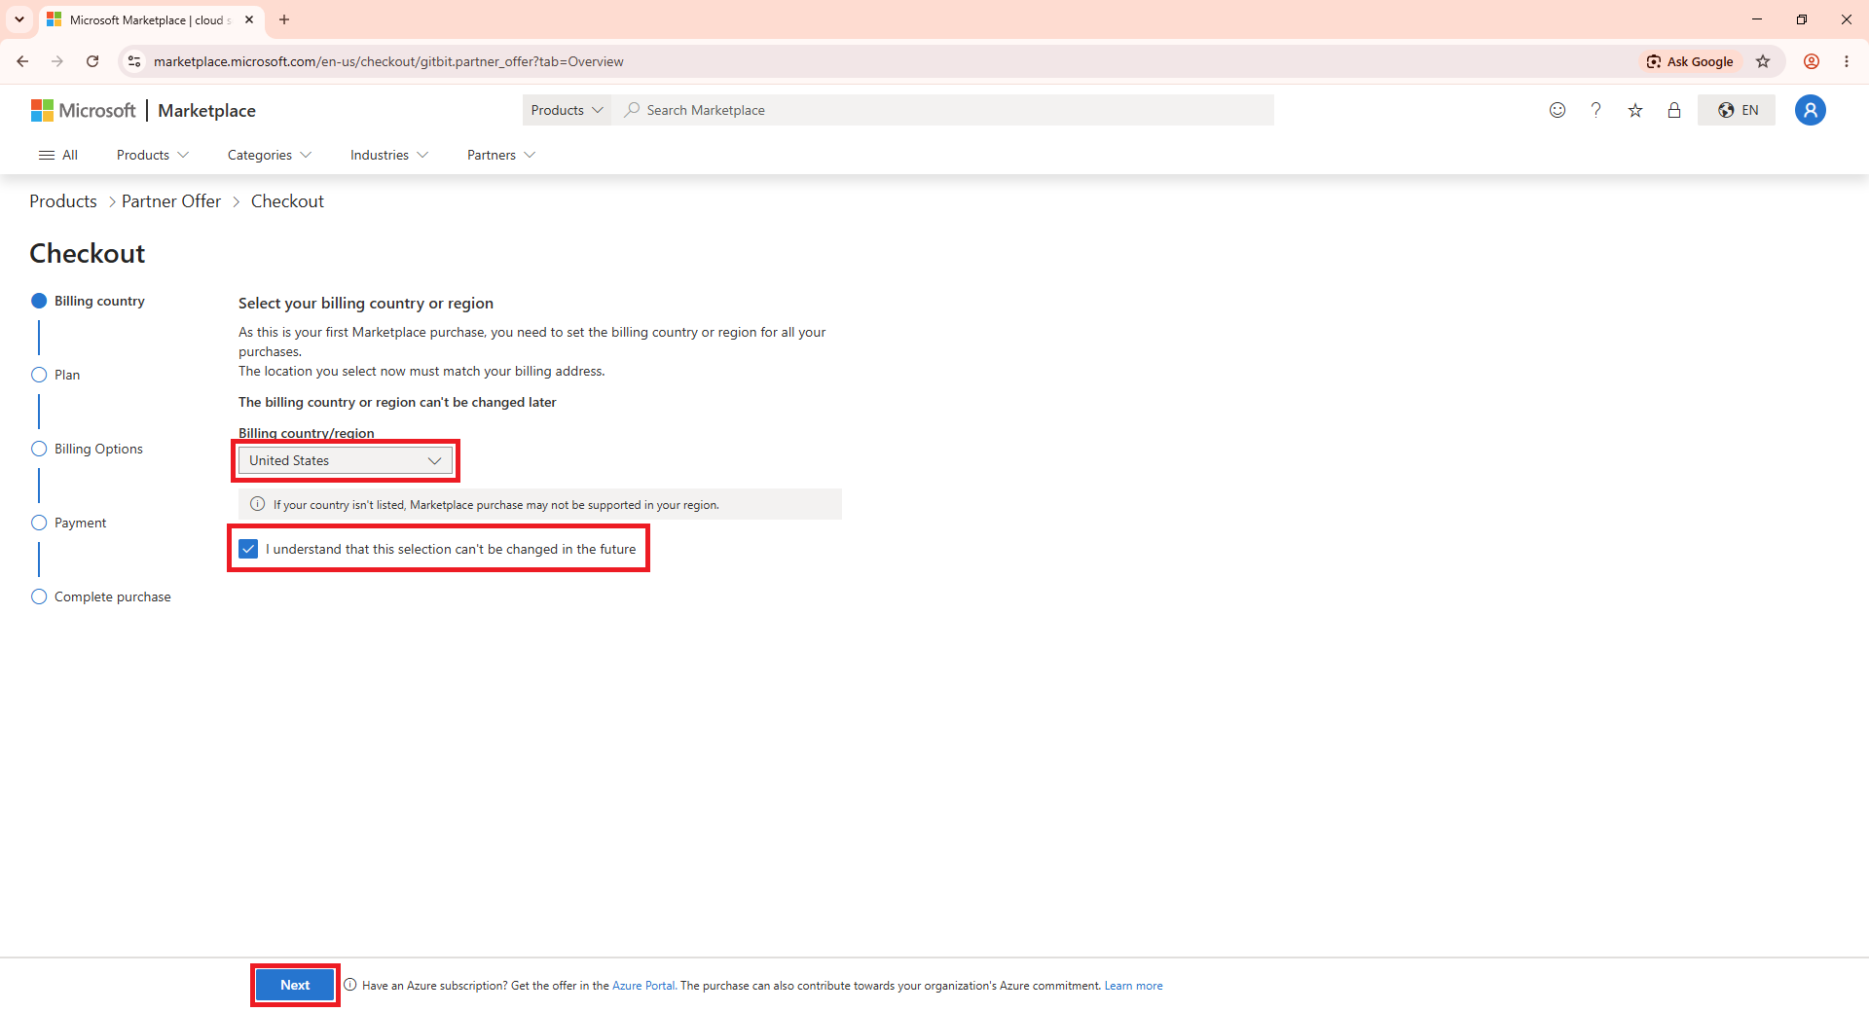Open the All hamburger menu
The height and width of the screenshot is (1012, 1869).
[x=57, y=155]
